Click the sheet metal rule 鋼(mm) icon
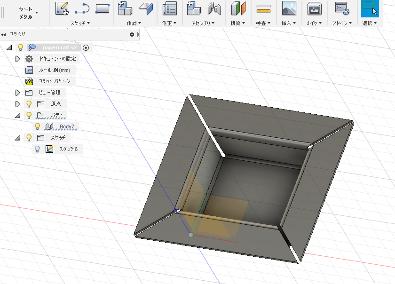This screenshot has height=284, width=395. (x=30, y=70)
